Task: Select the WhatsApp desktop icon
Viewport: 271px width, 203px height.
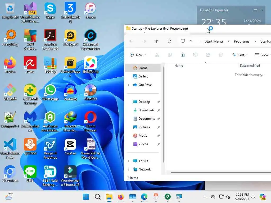Action: pos(50,92)
